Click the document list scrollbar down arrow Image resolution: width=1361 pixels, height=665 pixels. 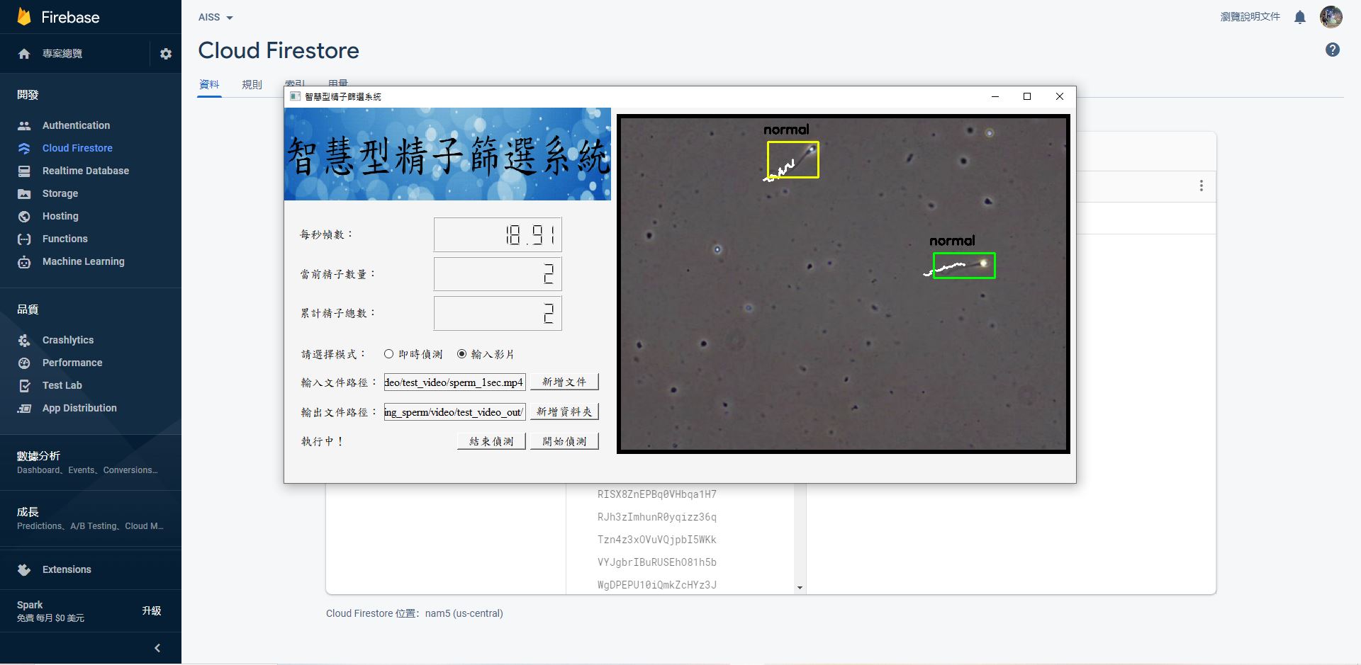(800, 587)
